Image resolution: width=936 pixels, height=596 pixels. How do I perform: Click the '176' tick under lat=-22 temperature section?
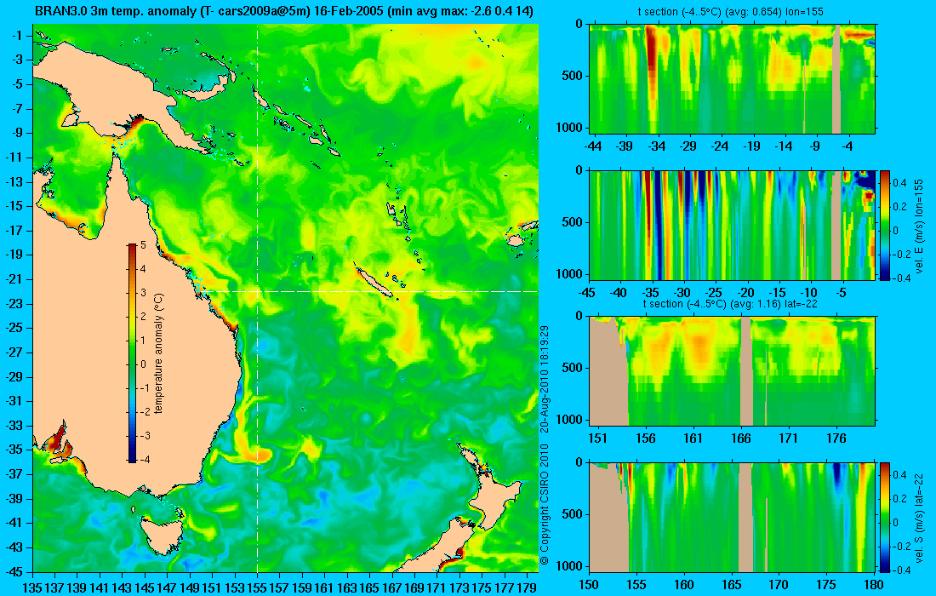pos(836,438)
